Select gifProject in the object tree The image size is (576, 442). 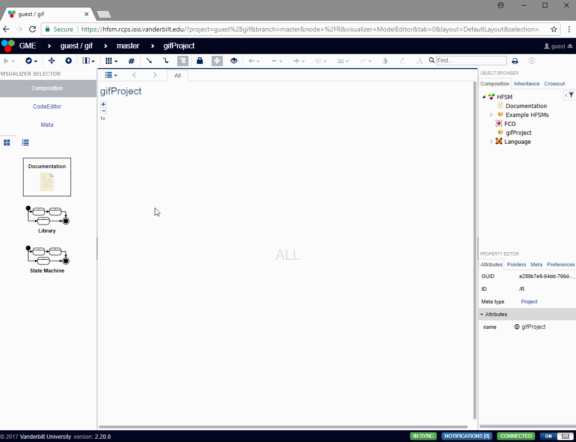[519, 132]
